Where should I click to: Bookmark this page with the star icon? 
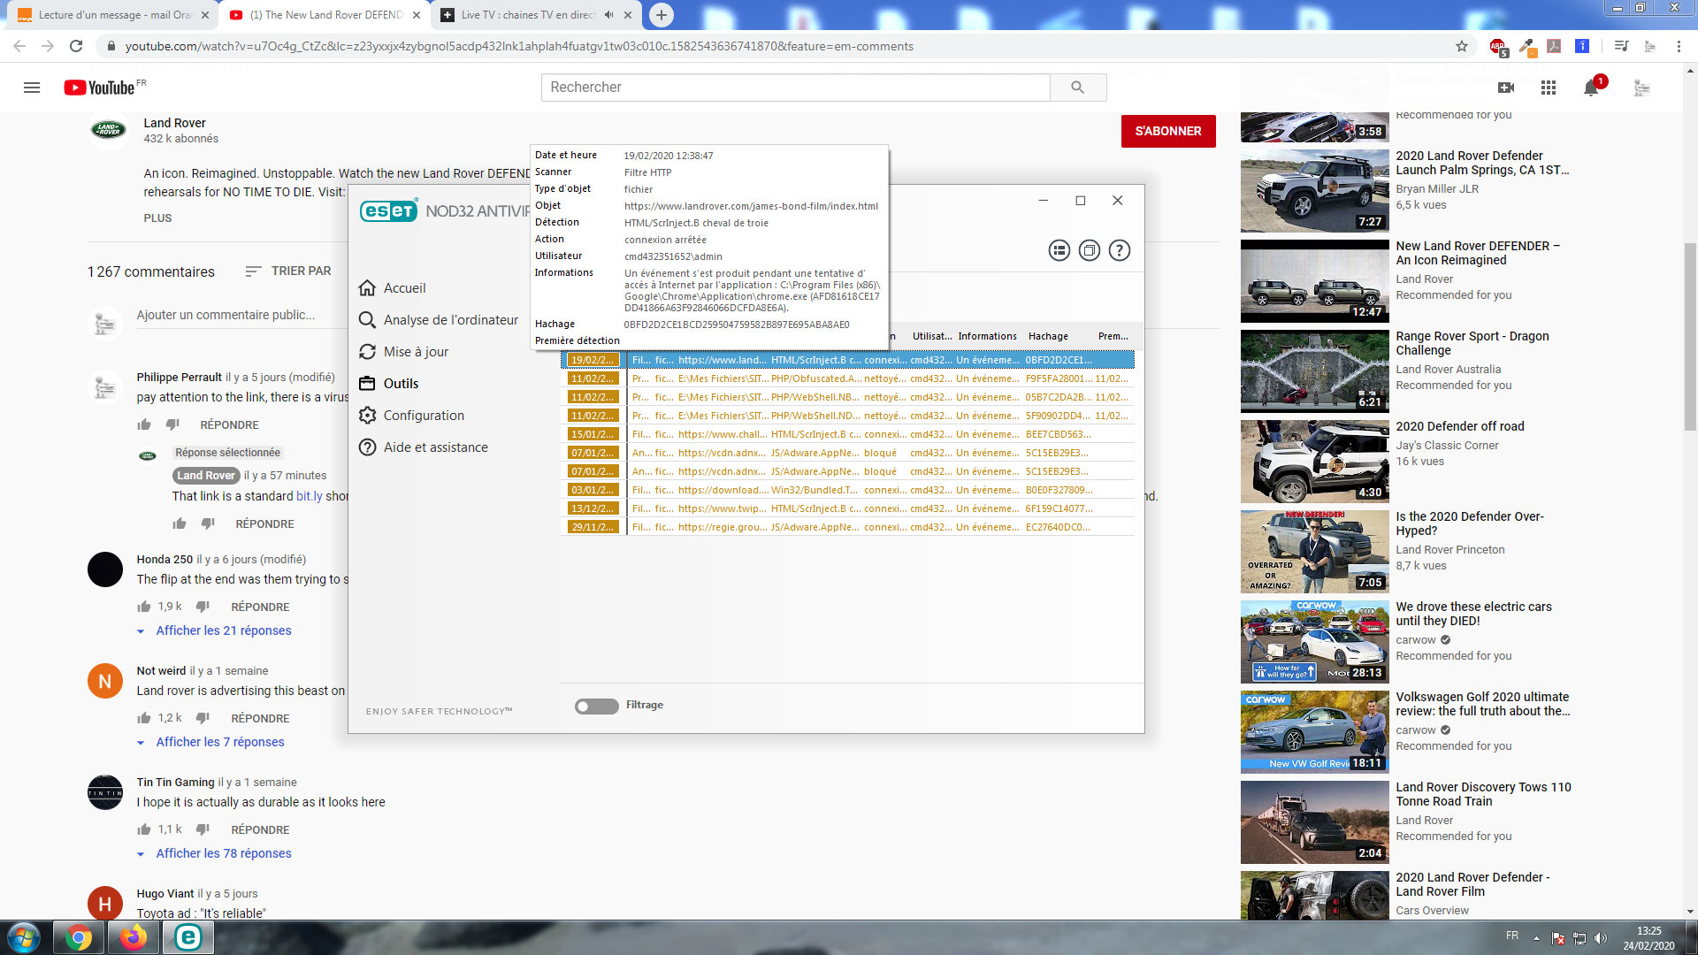[1462, 46]
